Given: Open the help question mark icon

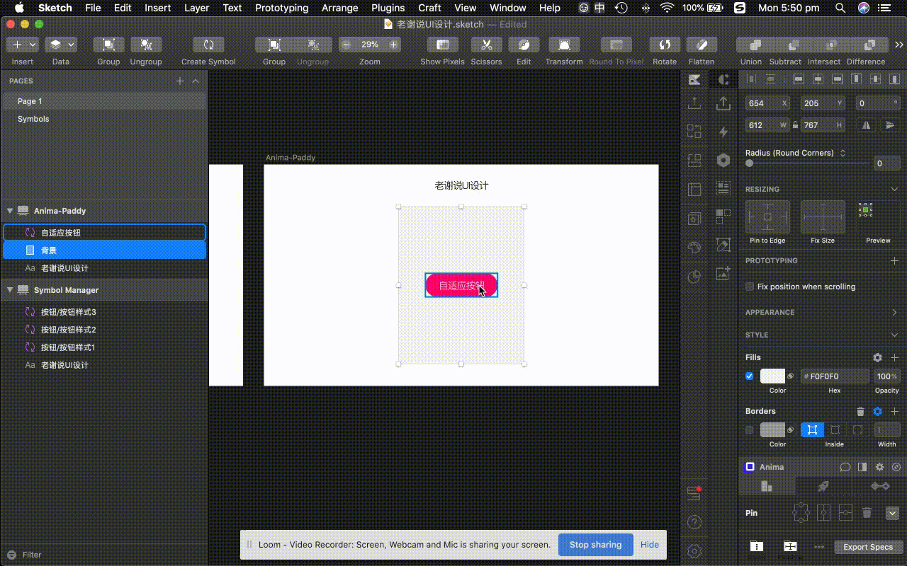Looking at the screenshot, I should point(694,523).
